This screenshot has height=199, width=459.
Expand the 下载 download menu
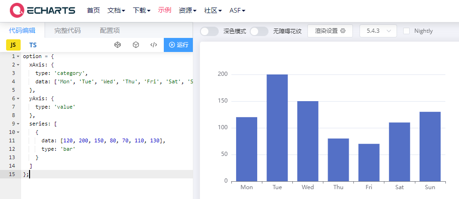[141, 10]
